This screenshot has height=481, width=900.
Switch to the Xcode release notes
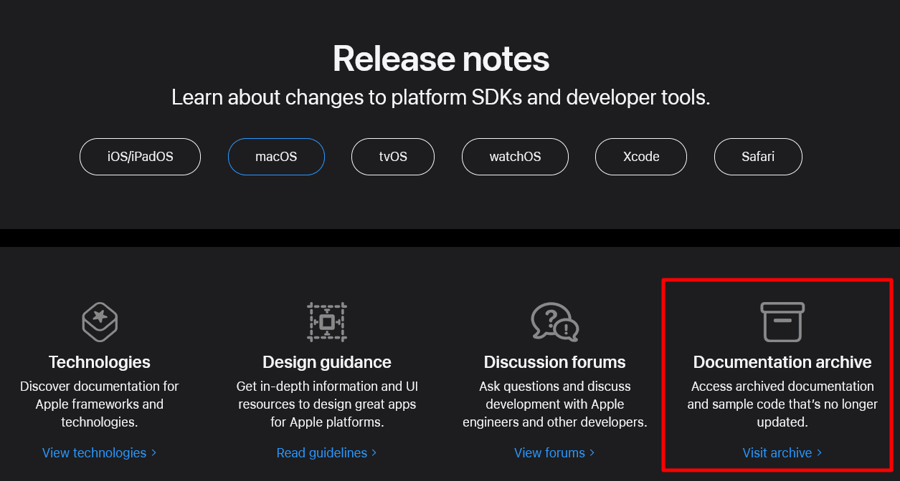(x=640, y=156)
